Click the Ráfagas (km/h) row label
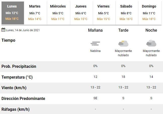 click(x=15, y=109)
